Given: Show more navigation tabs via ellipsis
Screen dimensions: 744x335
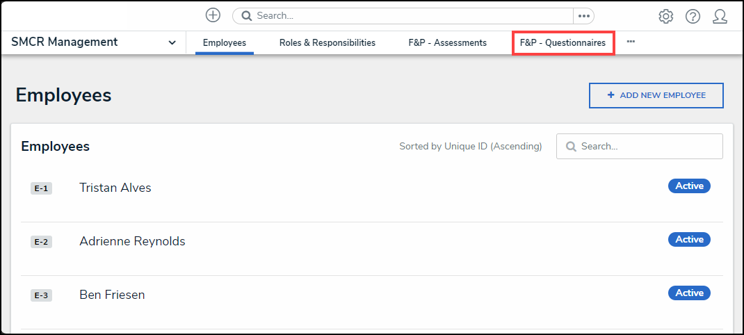Looking at the screenshot, I should click(631, 42).
